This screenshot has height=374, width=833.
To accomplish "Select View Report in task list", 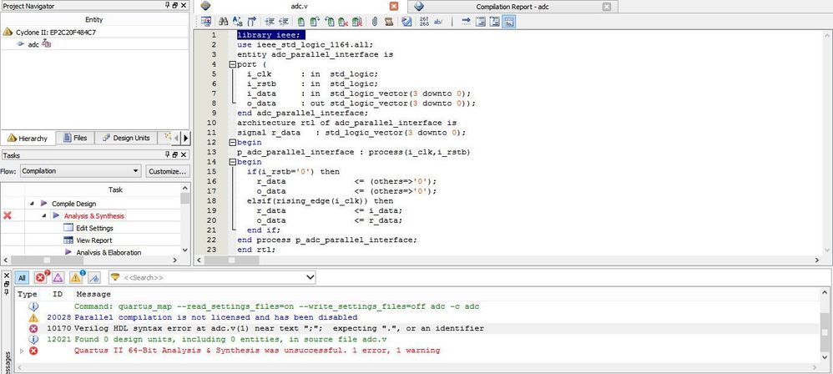I will point(94,240).
